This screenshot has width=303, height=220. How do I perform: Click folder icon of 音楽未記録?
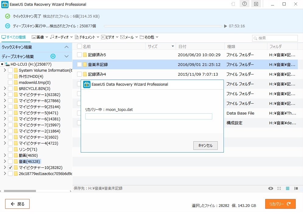(85, 64)
